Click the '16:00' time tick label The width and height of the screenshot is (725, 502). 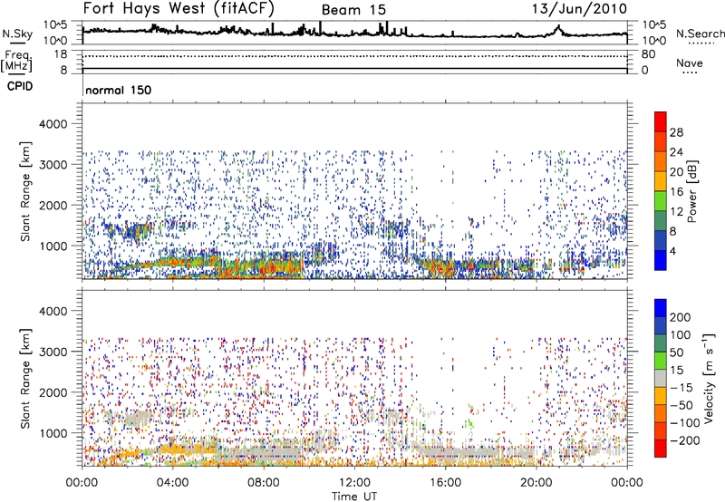click(x=445, y=483)
